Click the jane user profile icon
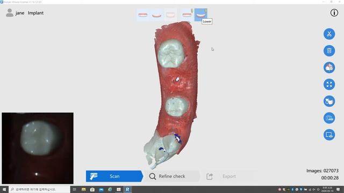 point(10,13)
